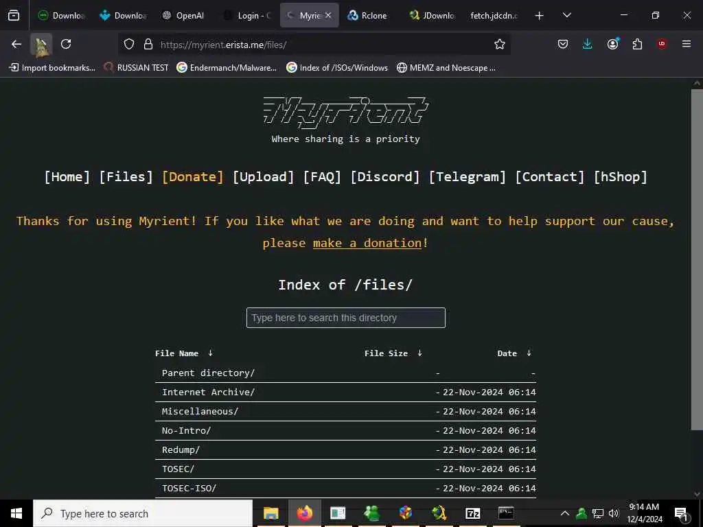The image size is (703, 527).
Task: Open the [Telegram] navigation link
Action: [467, 176]
